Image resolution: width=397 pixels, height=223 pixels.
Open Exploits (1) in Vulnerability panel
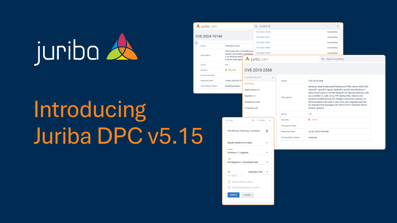pos(250,96)
